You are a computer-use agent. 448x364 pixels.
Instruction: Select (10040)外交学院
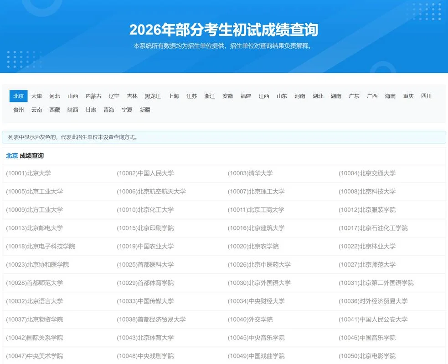pyautogui.click(x=250, y=319)
